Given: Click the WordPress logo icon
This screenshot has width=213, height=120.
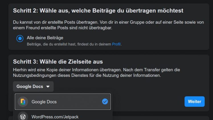Looking at the screenshot, I should (23, 117).
